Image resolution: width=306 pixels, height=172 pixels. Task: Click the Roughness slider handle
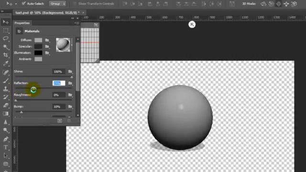coord(16,101)
